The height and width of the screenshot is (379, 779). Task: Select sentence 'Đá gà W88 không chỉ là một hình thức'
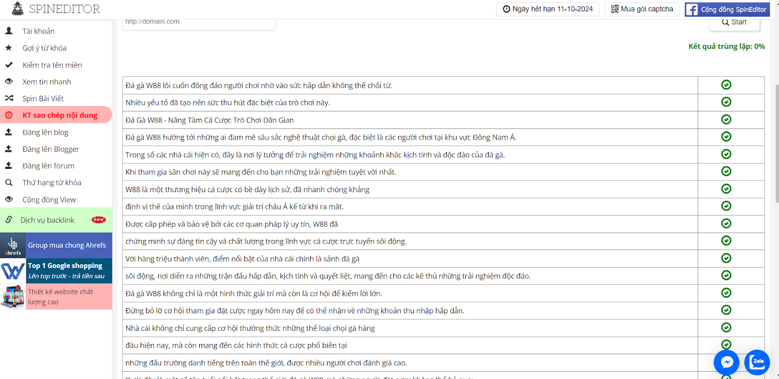tap(254, 293)
